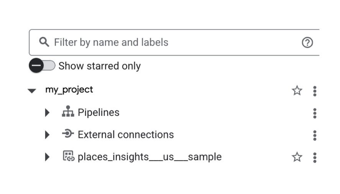
Task: Collapse the my_project tree node
Action: point(32,91)
